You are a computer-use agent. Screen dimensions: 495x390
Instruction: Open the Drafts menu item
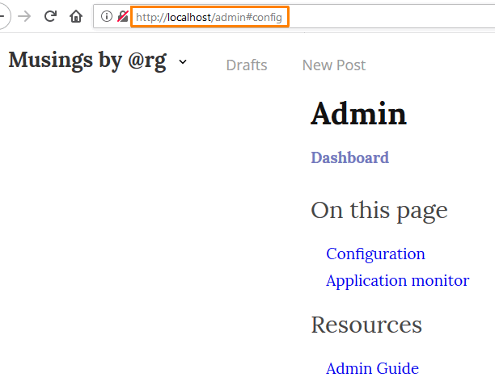(x=247, y=65)
